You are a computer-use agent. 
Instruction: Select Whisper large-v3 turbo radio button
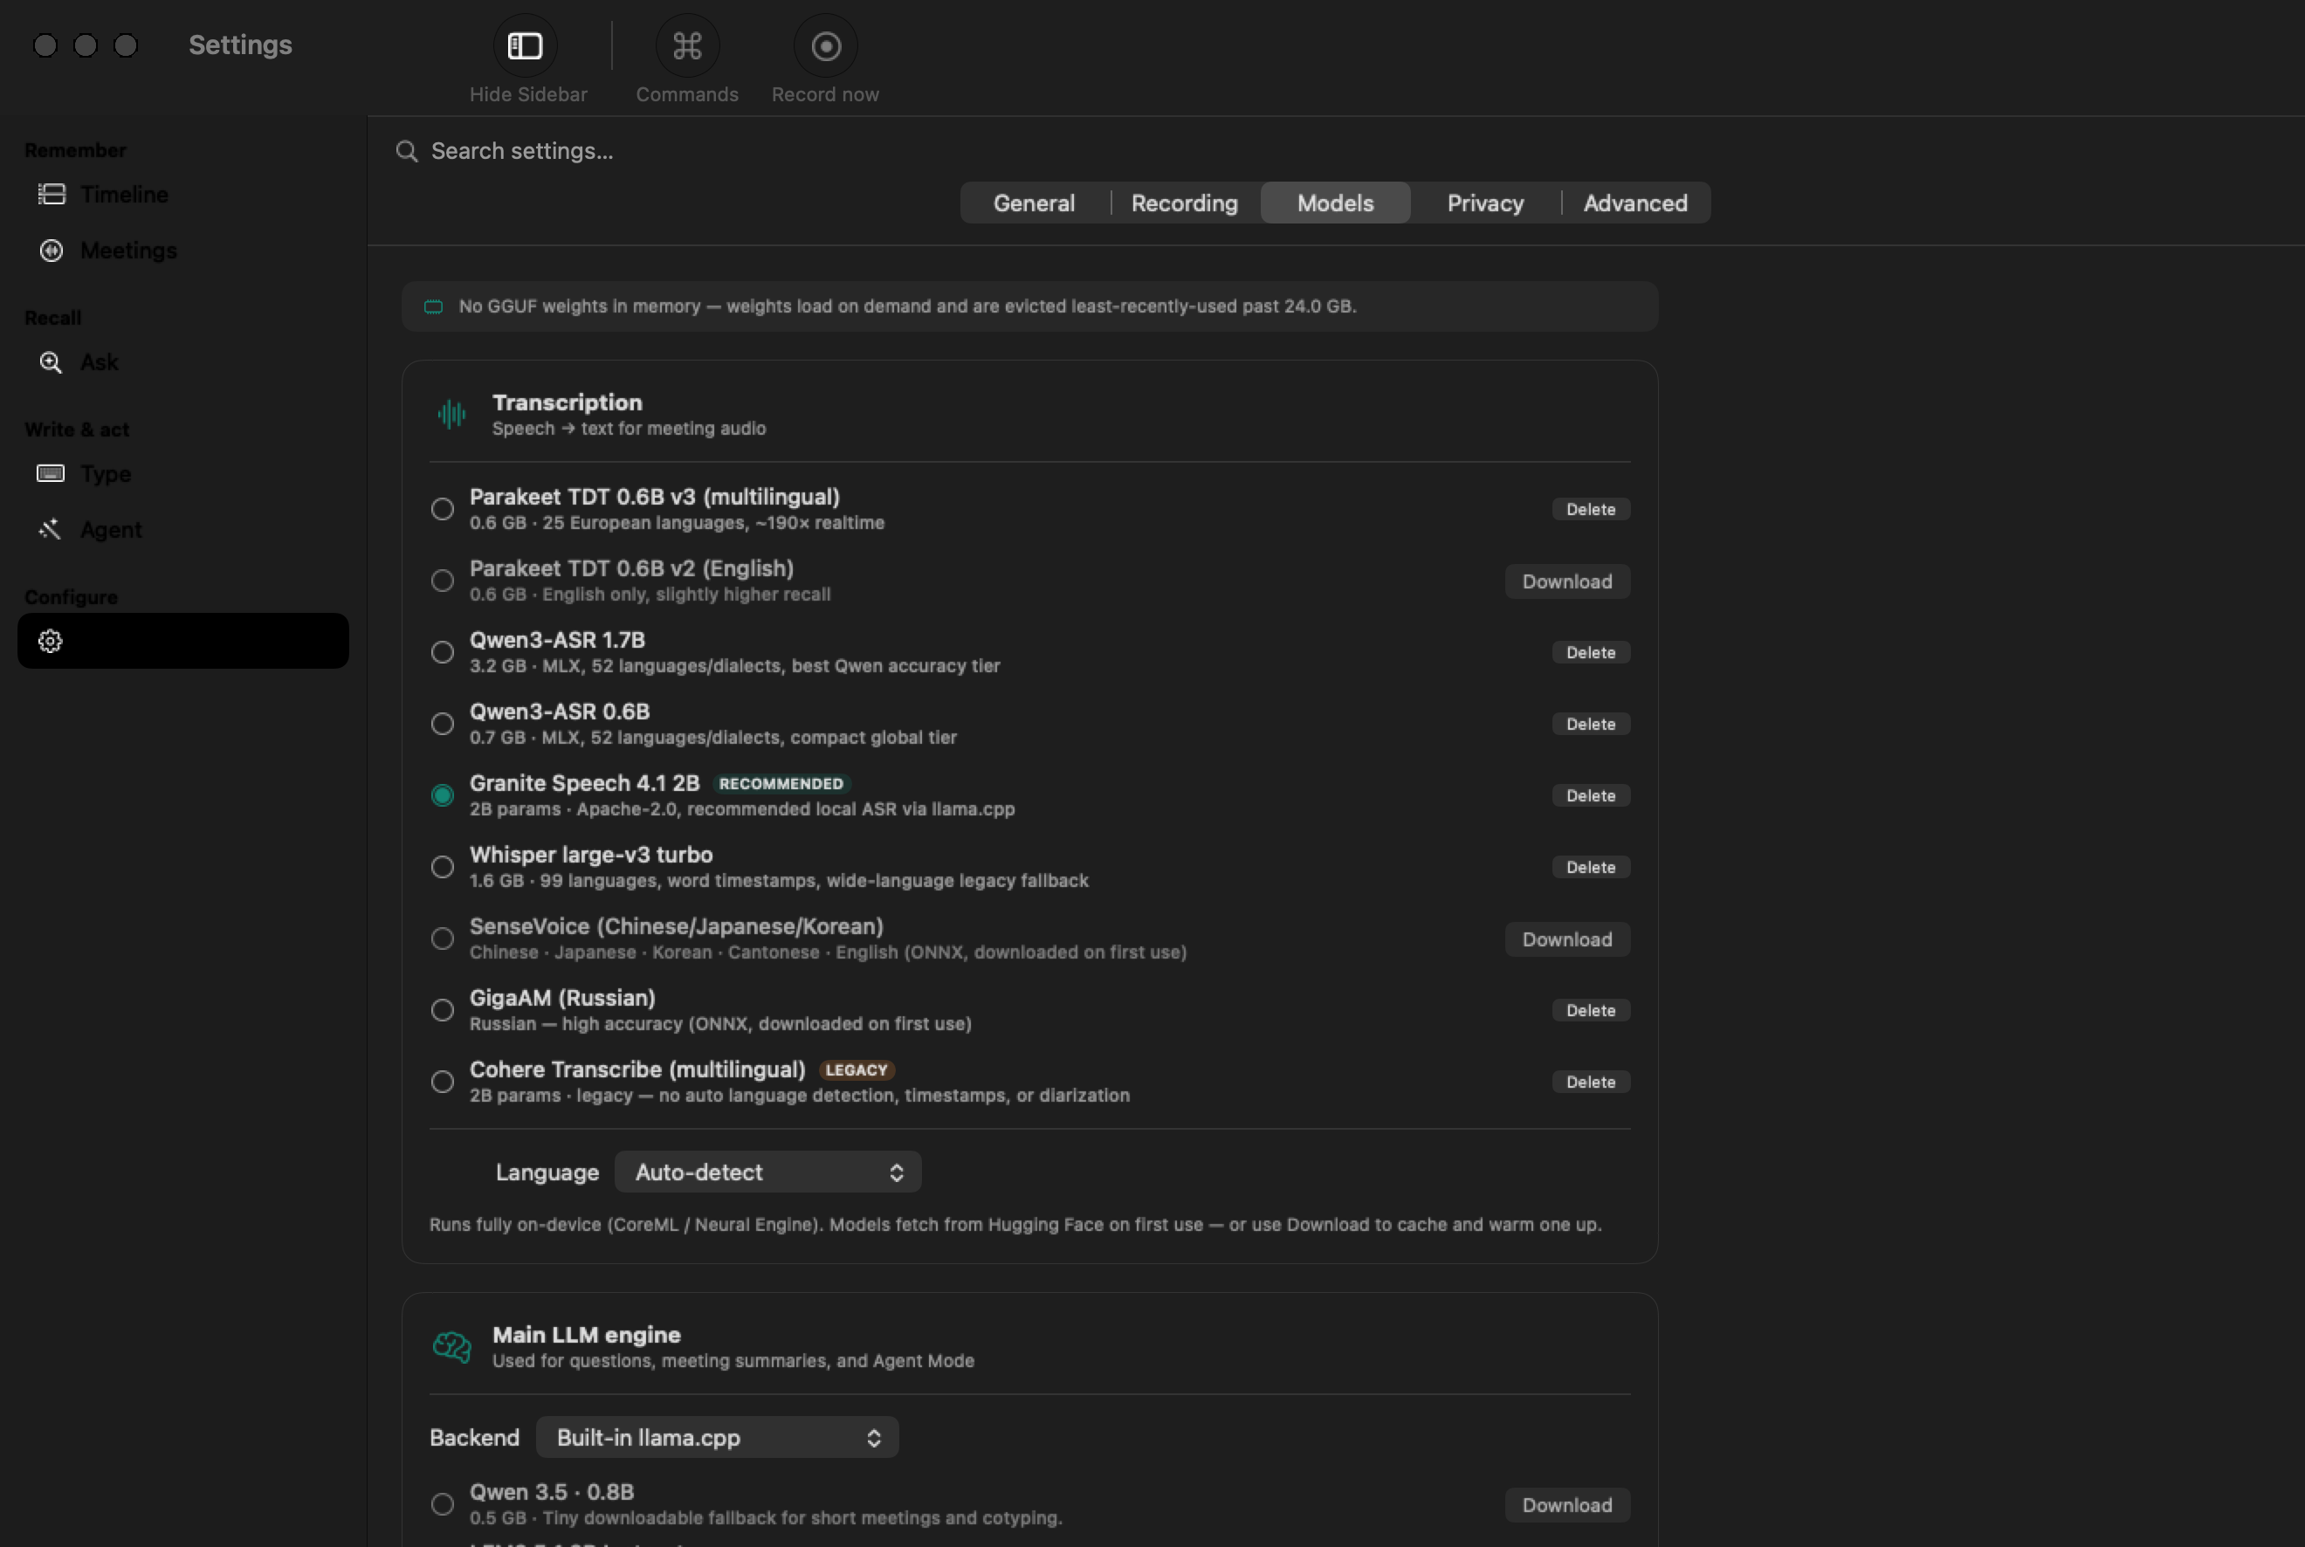[x=442, y=867]
